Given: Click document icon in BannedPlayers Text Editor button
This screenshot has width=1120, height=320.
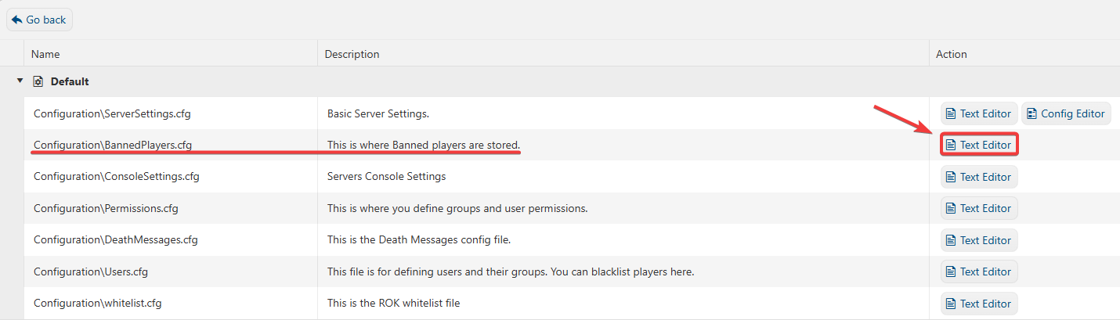Looking at the screenshot, I should tap(951, 145).
